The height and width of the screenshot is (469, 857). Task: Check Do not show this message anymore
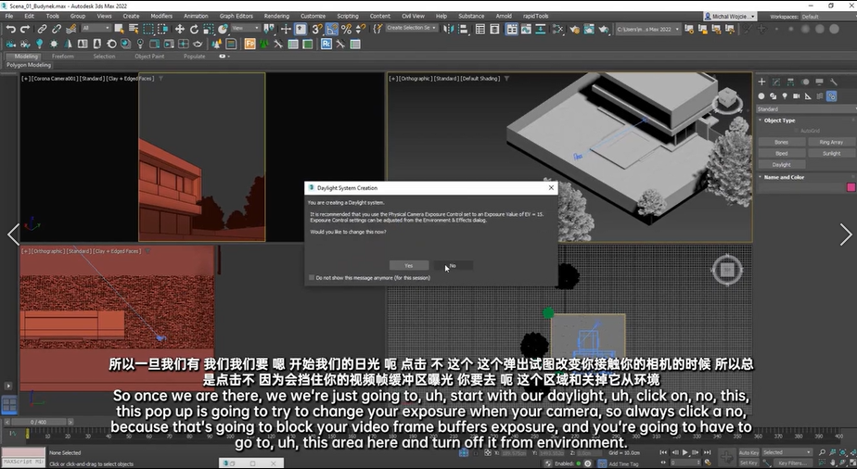tap(312, 277)
